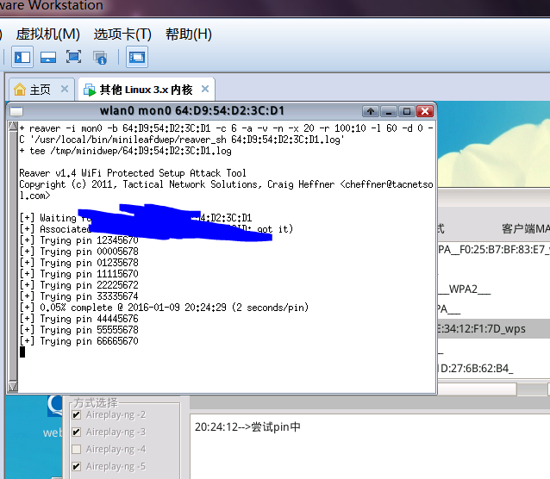Click the console view toolbar icon
The width and height of the screenshot is (550, 479).
[137, 57]
